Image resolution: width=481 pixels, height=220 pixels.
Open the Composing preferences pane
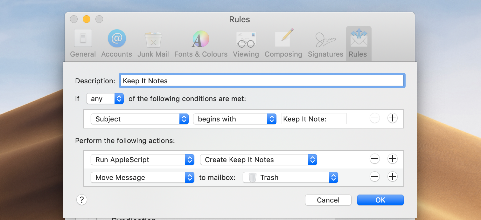(x=283, y=44)
